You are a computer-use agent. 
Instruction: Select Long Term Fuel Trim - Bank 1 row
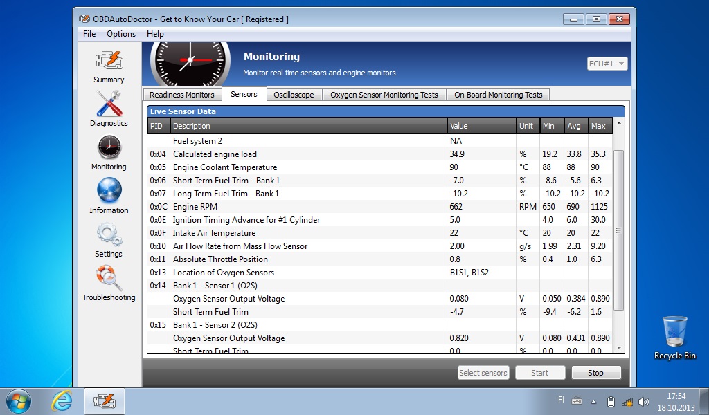(x=380, y=193)
